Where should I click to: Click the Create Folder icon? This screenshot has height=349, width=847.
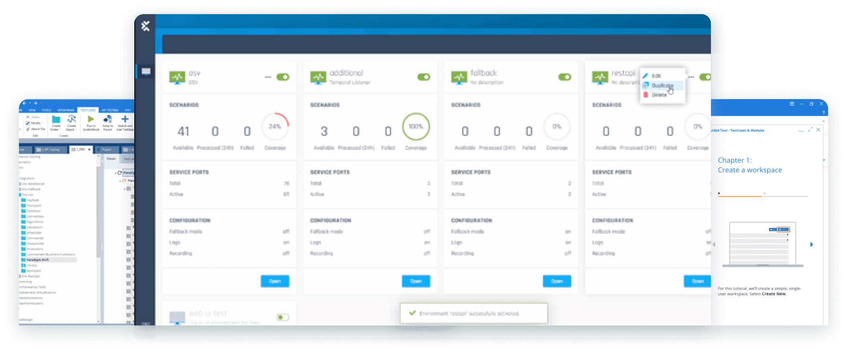pyautogui.click(x=56, y=119)
